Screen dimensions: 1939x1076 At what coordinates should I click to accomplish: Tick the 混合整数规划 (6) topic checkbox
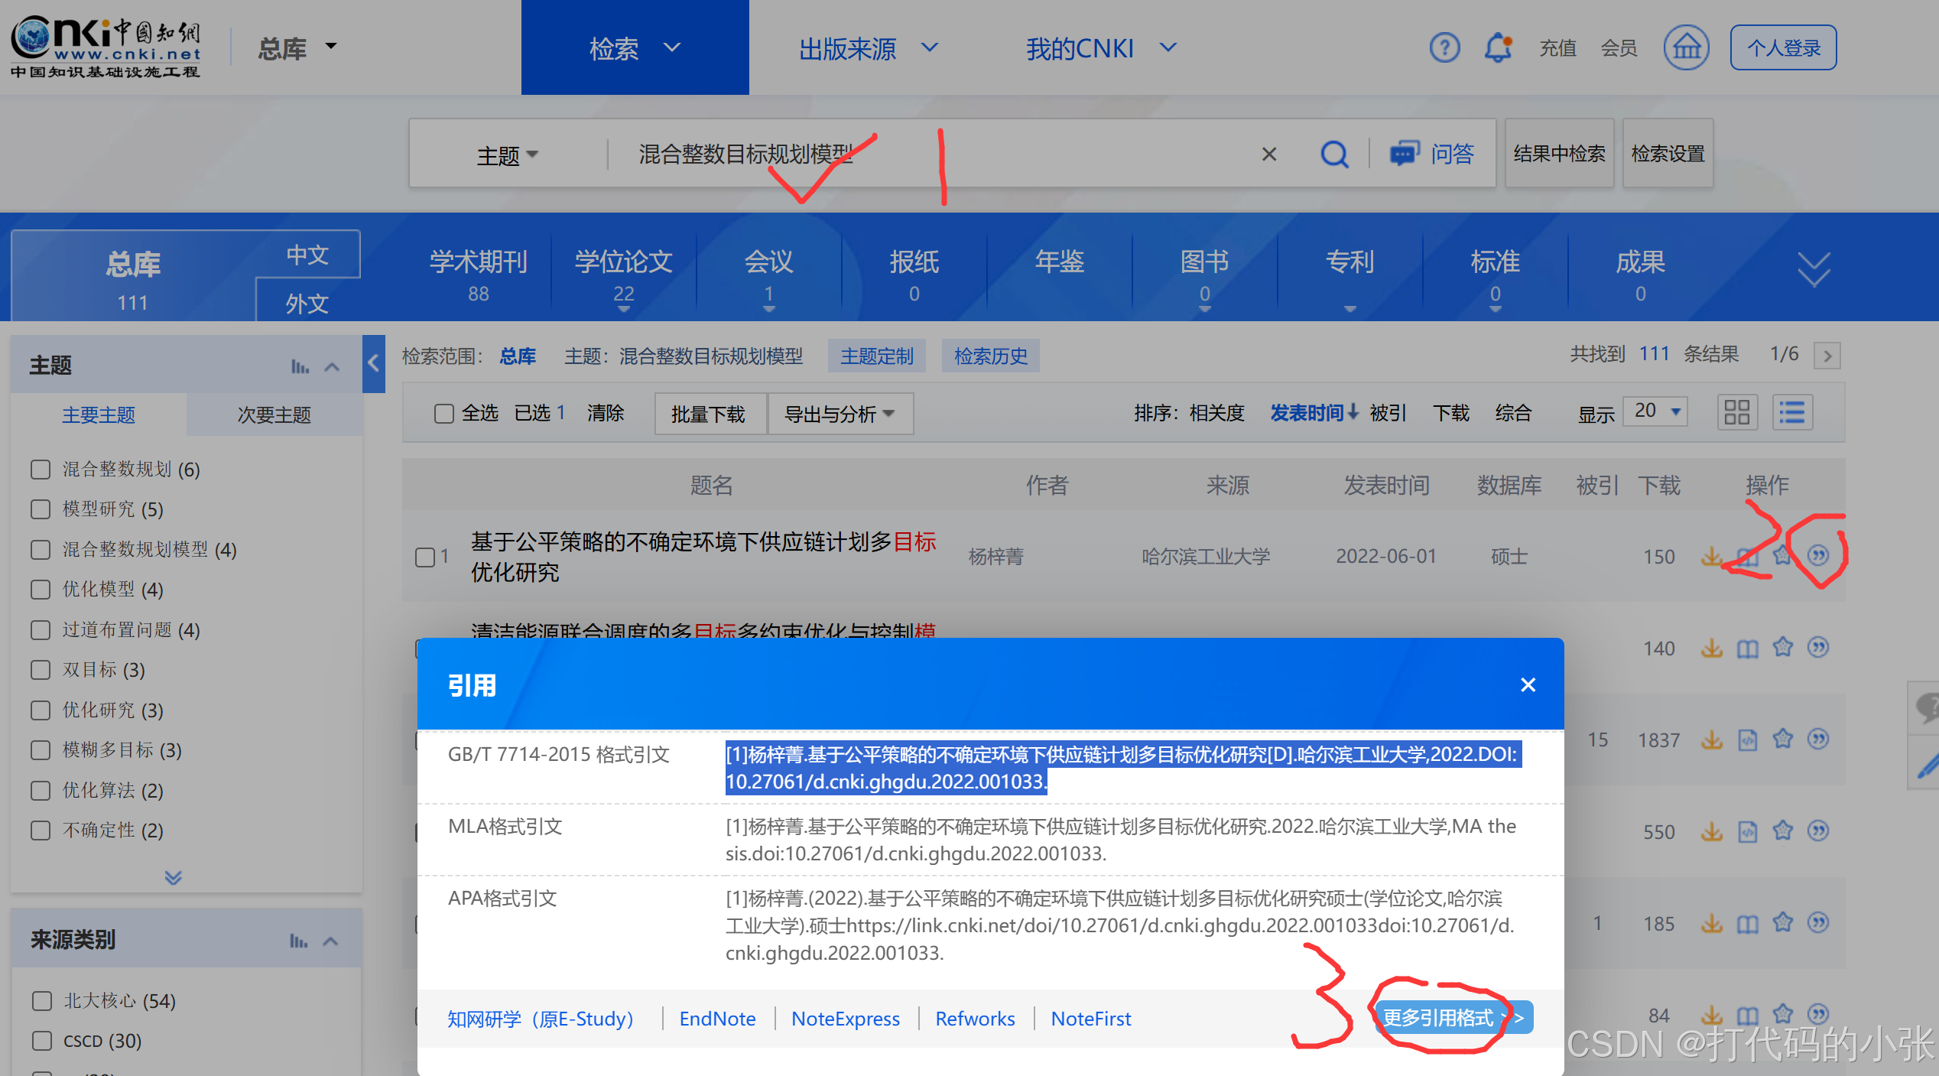click(41, 469)
